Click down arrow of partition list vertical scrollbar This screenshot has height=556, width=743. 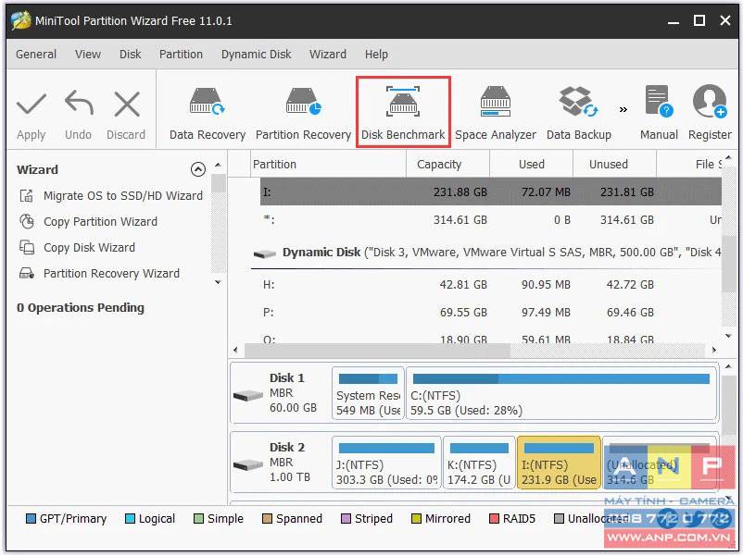[x=728, y=336]
